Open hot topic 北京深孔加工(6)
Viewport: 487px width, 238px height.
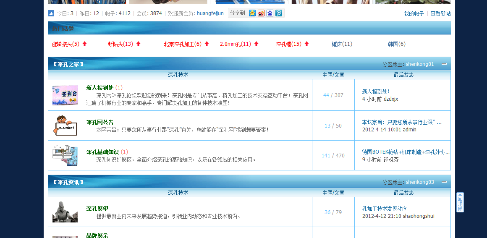coord(183,44)
